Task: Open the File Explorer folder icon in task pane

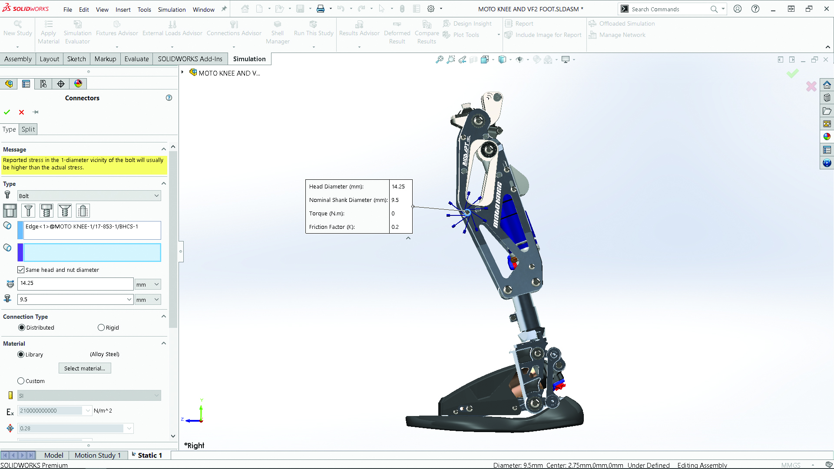Action: 827,111
